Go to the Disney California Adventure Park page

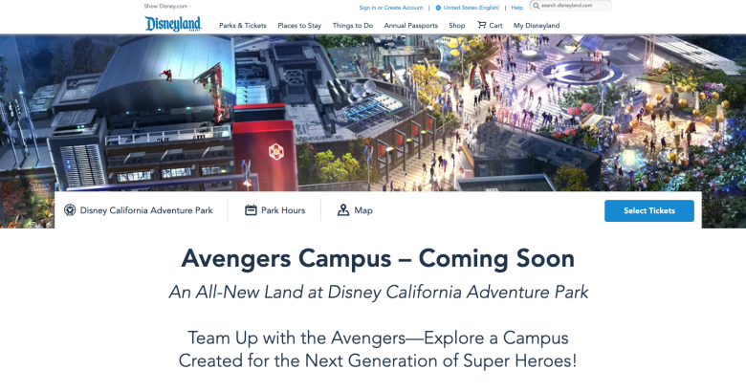tap(146, 210)
